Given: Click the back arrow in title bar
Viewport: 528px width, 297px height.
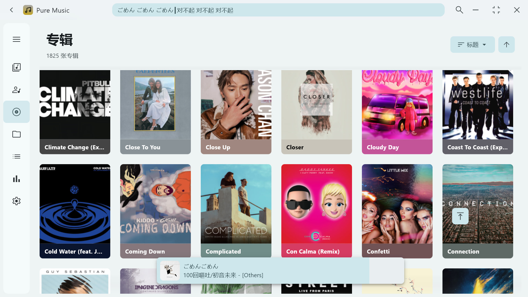Looking at the screenshot, I should coord(12,10).
